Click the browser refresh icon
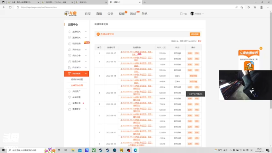 pos(10,7)
